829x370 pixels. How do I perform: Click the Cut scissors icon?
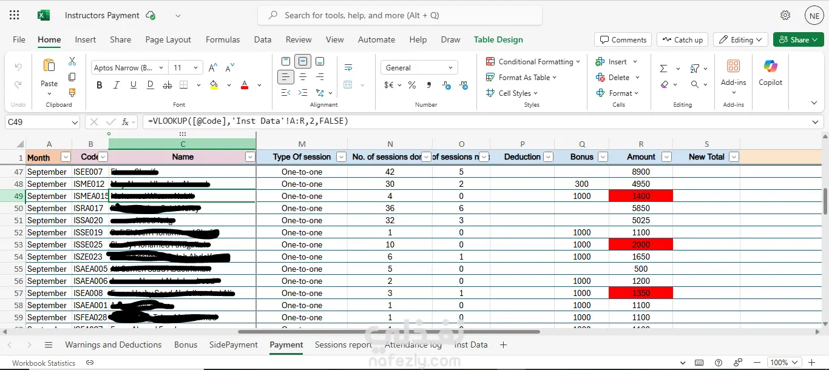point(72,61)
